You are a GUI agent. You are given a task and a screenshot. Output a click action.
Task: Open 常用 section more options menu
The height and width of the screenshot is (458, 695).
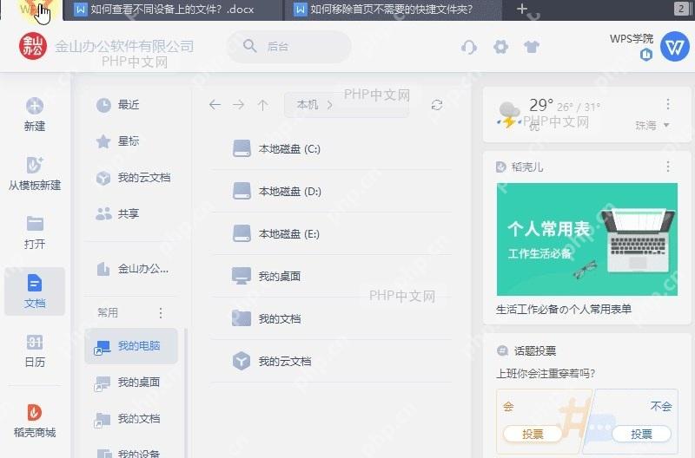coord(161,313)
